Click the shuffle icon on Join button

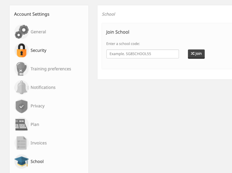[x=192, y=53]
